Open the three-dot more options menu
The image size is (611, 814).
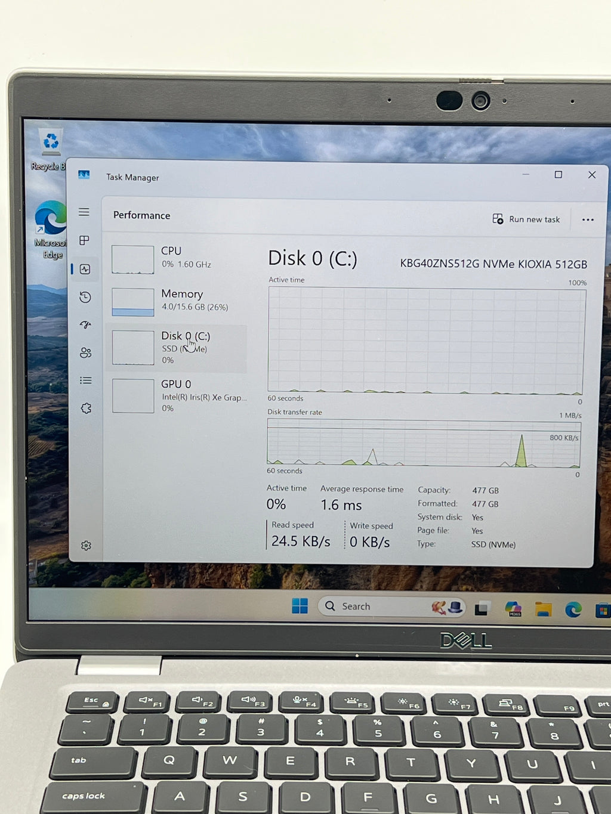coord(588,220)
